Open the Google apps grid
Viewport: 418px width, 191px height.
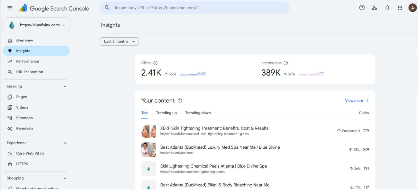(x=400, y=8)
